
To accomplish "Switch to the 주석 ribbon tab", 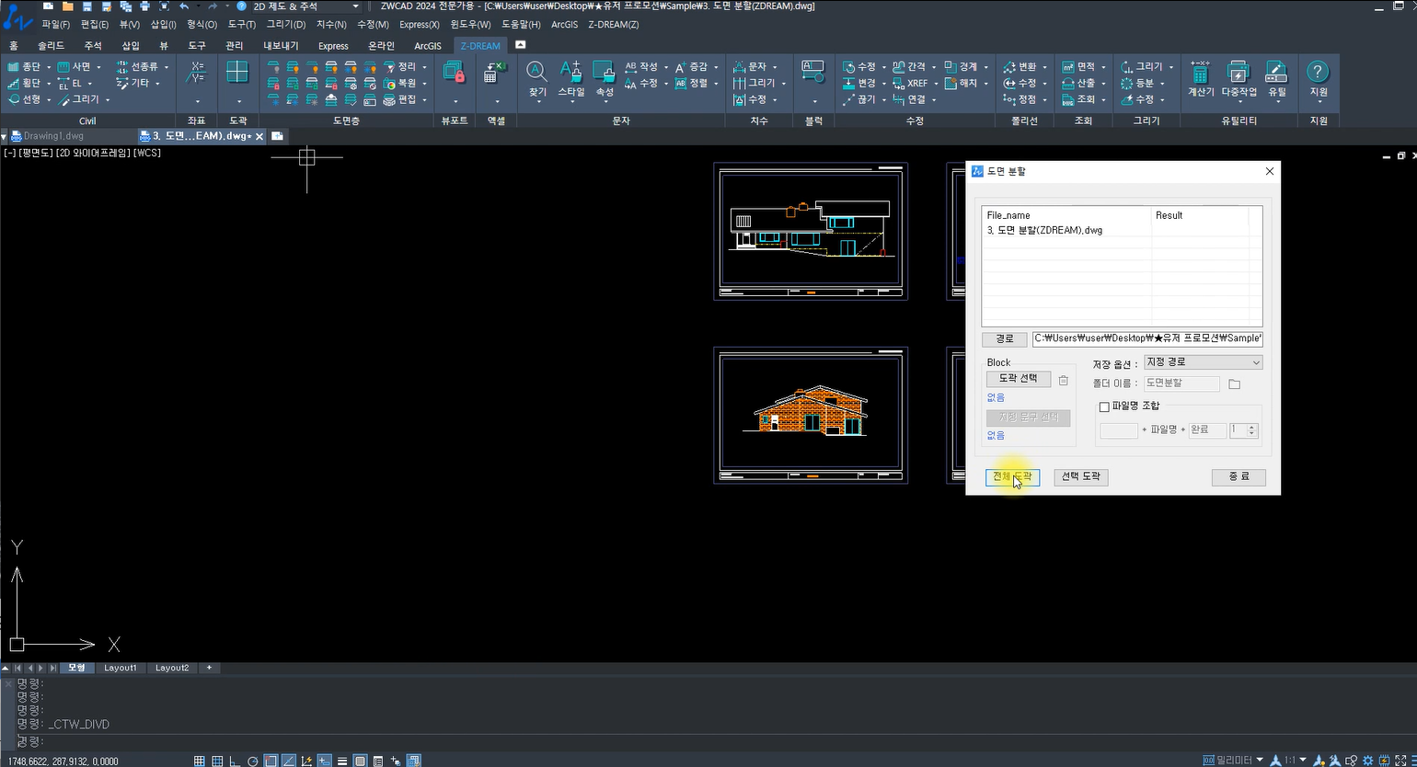I will tap(93, 45).
